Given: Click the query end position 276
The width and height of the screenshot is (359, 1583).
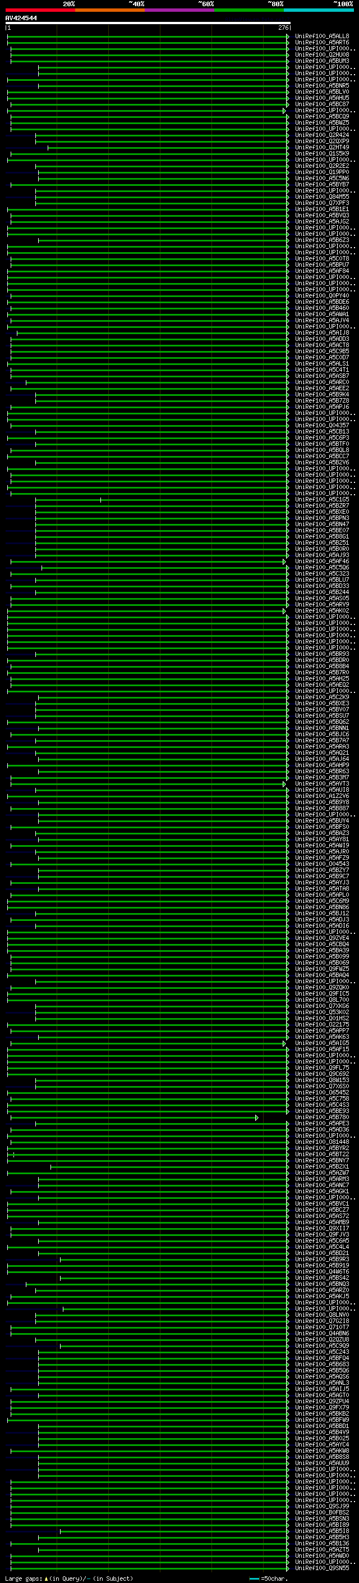Looking at the screenshot, I should [283, 28].
